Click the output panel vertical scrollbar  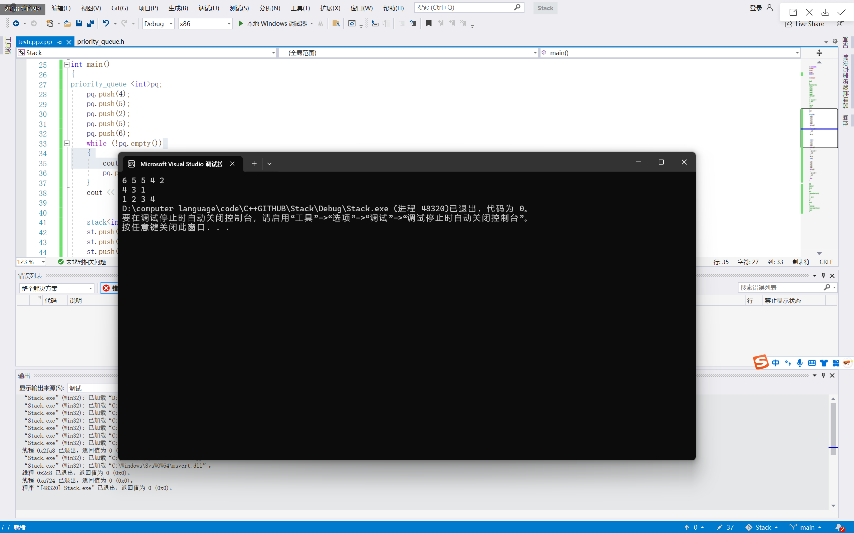click(x=833, y=429)
